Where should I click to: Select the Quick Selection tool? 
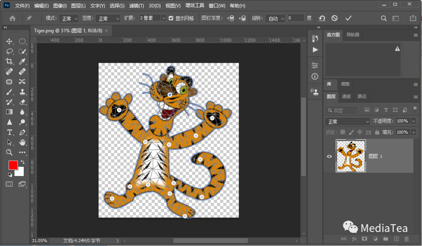click(x=22, y=51)
